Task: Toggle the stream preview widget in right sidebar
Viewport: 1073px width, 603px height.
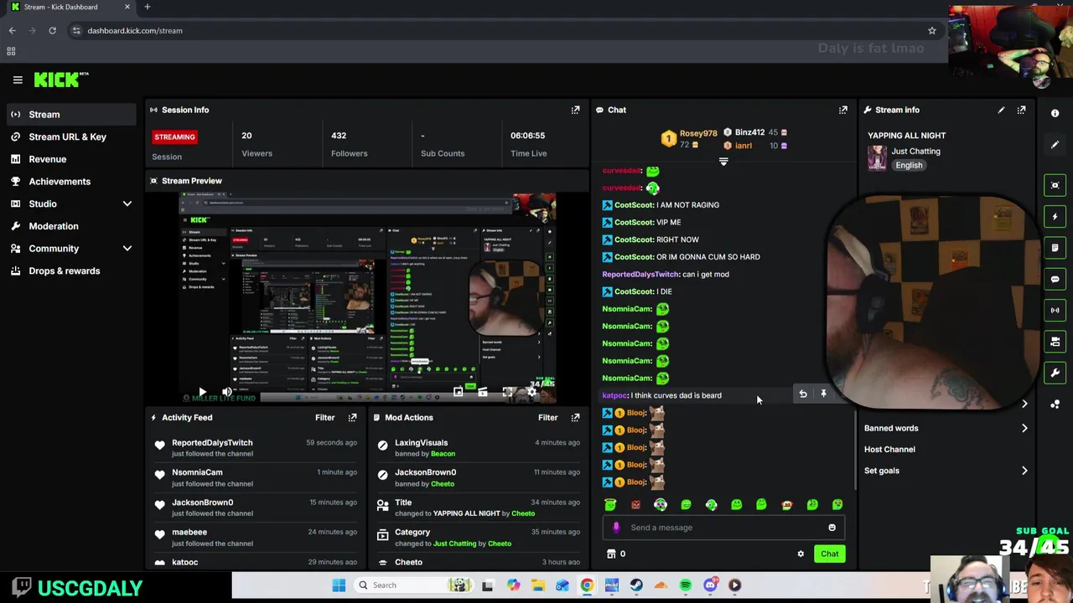Action: 1055,185
